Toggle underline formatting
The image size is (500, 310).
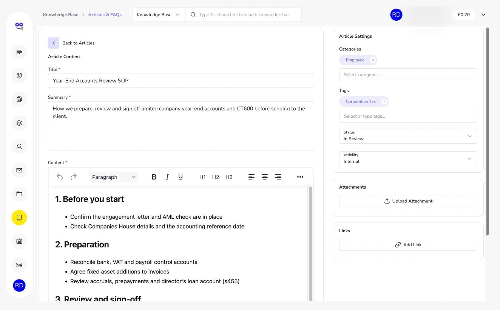pyautogui.click(x=181, y=177)
